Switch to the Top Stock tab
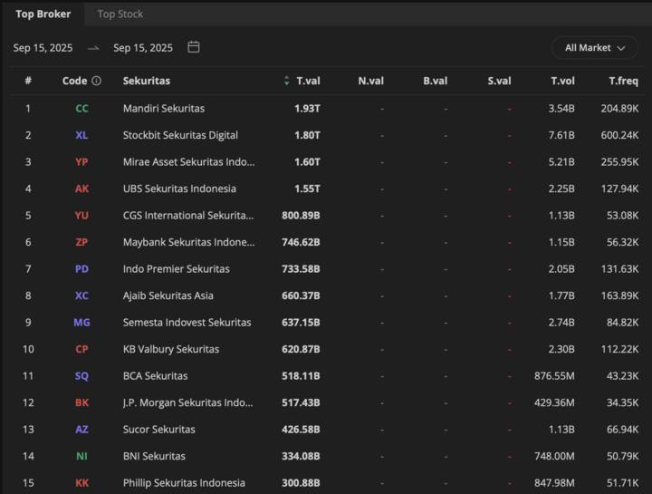The height and width of the screenshot is (494, 652). (x=120, y=14)
